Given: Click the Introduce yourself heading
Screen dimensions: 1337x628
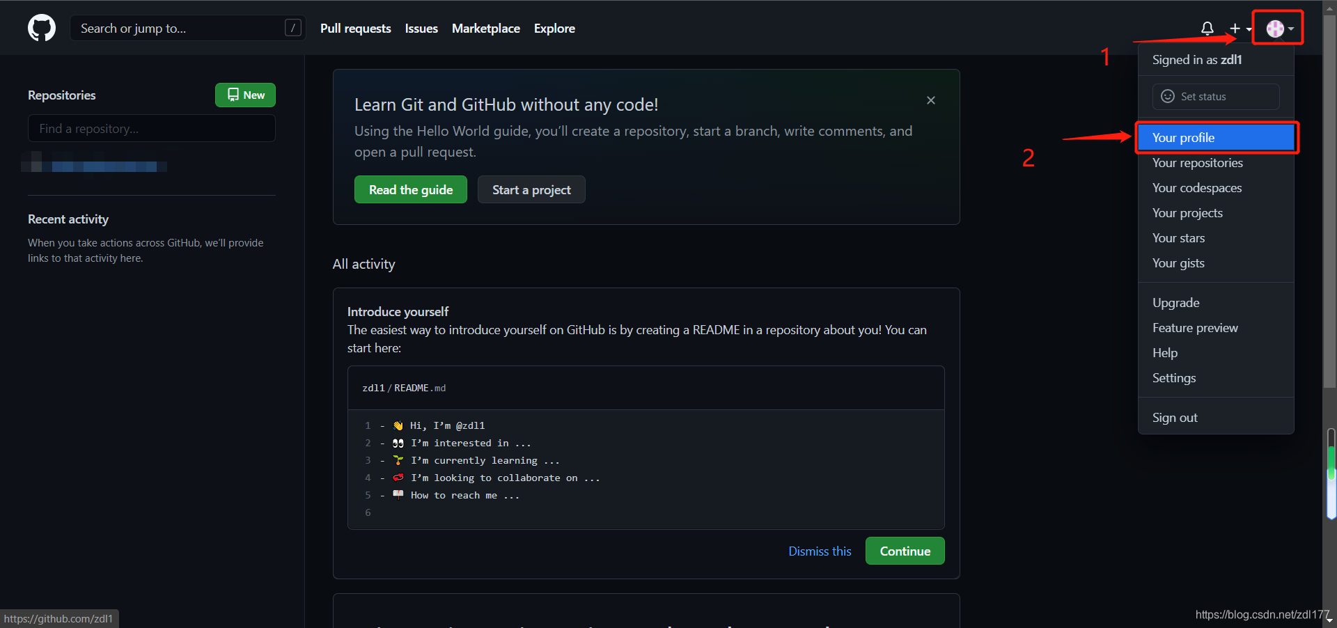Looking at the screenshot, I should 398,312.
